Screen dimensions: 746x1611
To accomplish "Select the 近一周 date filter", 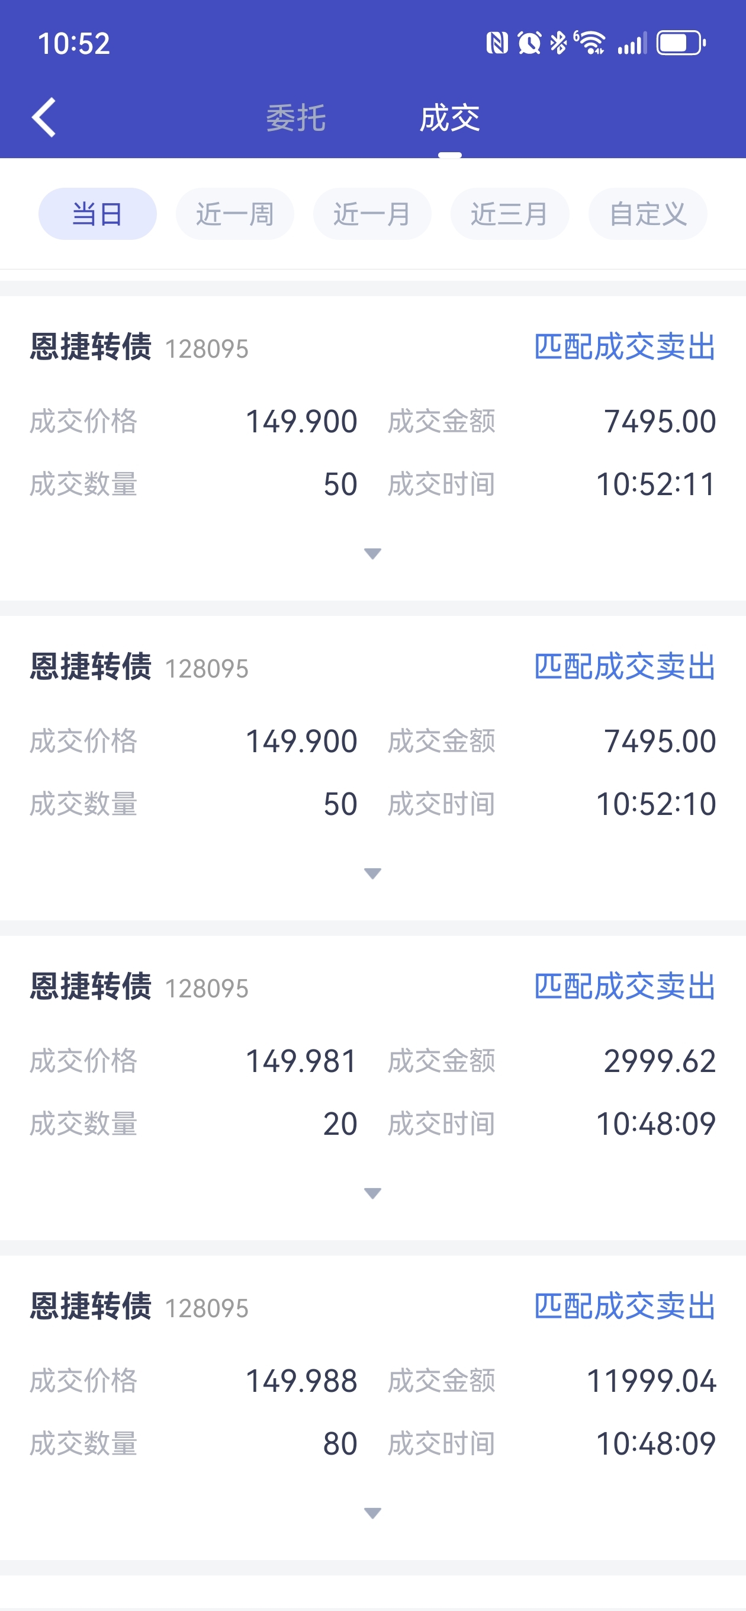I will [x=234, y=214].
